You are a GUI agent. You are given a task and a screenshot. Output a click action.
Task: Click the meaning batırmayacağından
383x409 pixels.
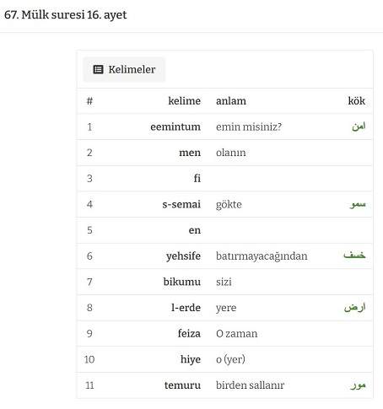[x=262, y=256]
